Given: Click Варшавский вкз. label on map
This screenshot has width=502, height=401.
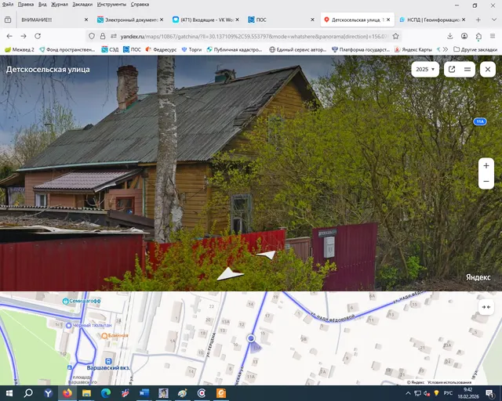Looking at the screenshot, I should [108, 368].
